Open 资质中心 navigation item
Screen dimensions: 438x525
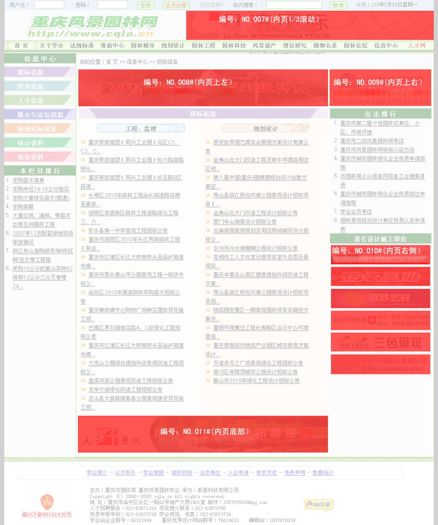[112, 45]
